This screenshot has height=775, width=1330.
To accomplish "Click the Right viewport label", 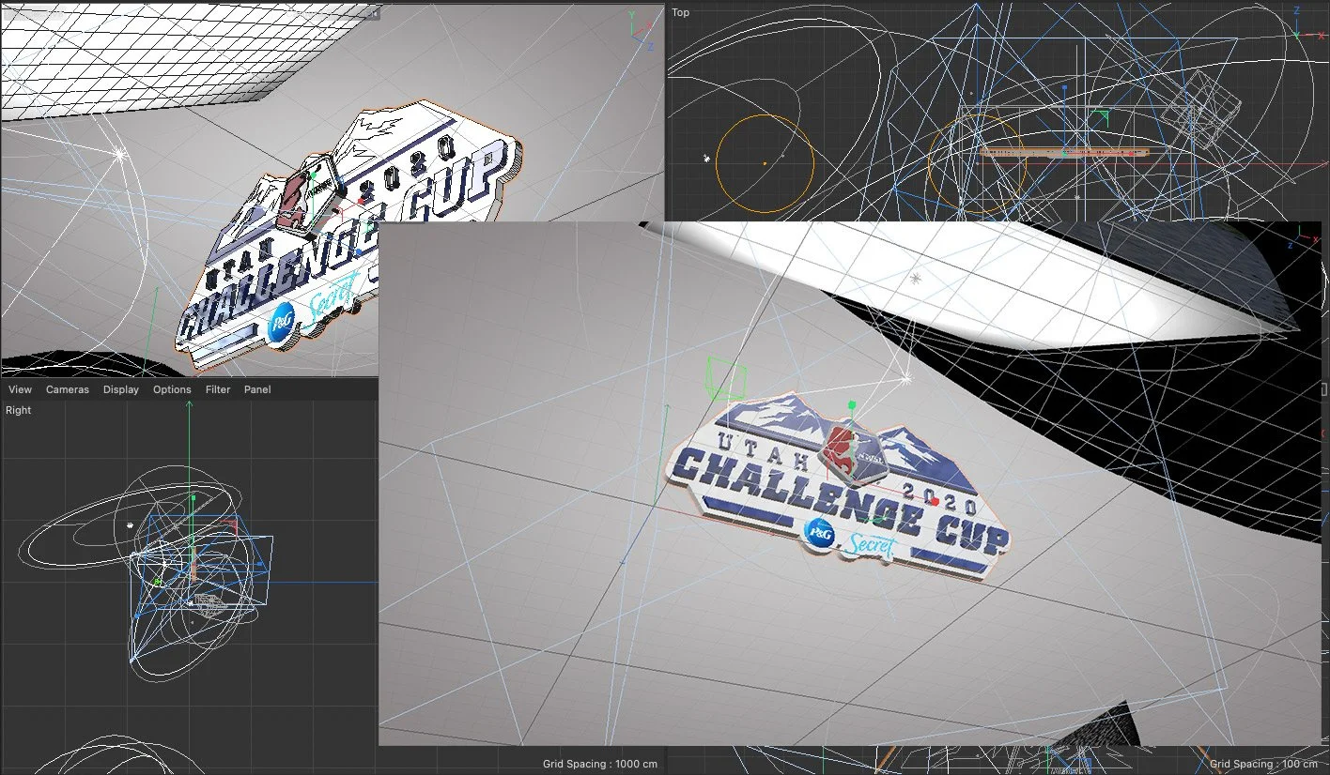I will pos(18,410).
